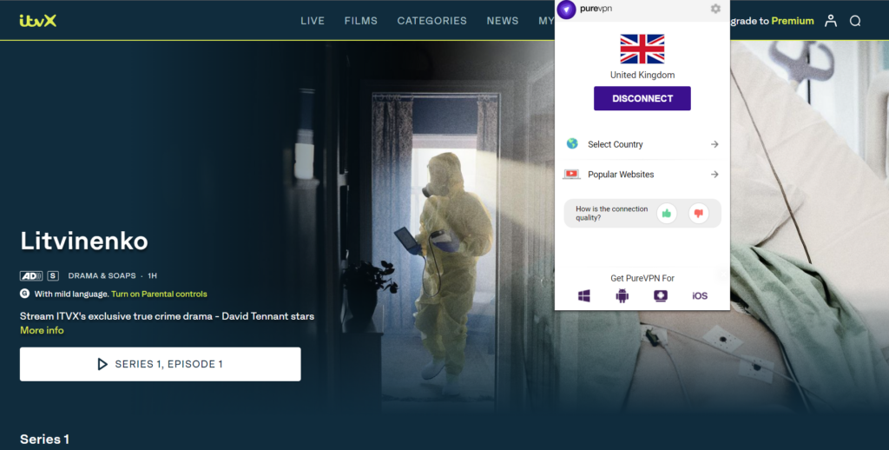Open the Categories menu
Screen dimensions: 889x450
431,21
